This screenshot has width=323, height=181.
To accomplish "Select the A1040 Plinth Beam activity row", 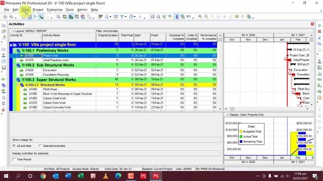I will click(x=119, y=89).
